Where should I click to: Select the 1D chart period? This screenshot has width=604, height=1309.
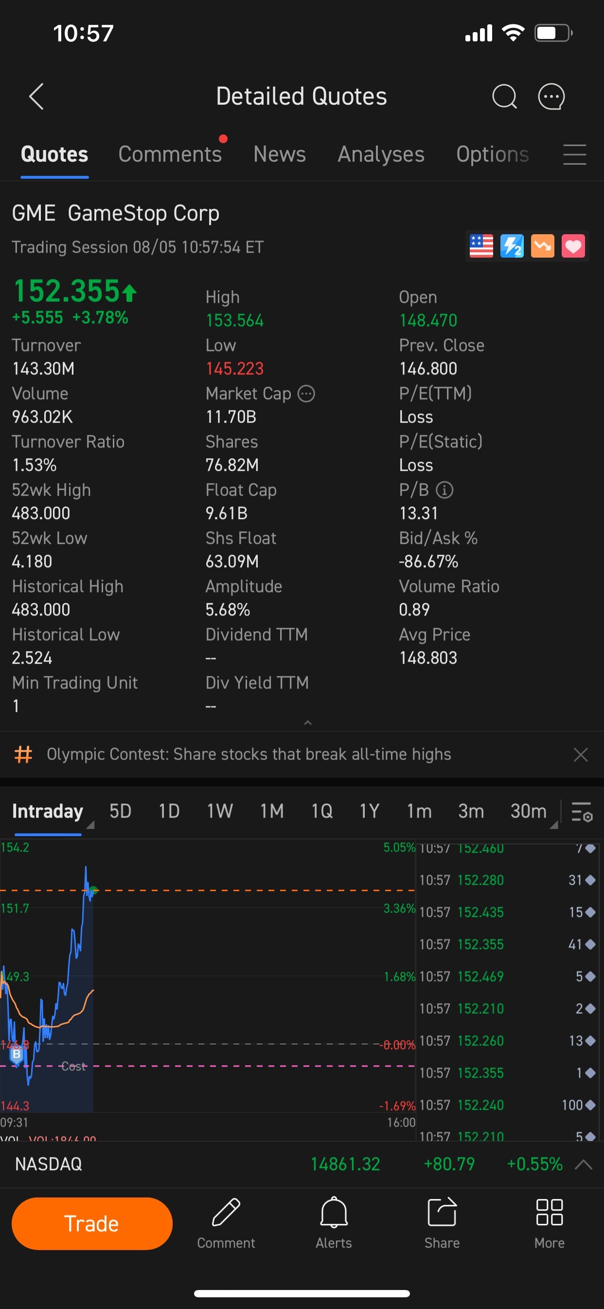(x=169, y=811)
